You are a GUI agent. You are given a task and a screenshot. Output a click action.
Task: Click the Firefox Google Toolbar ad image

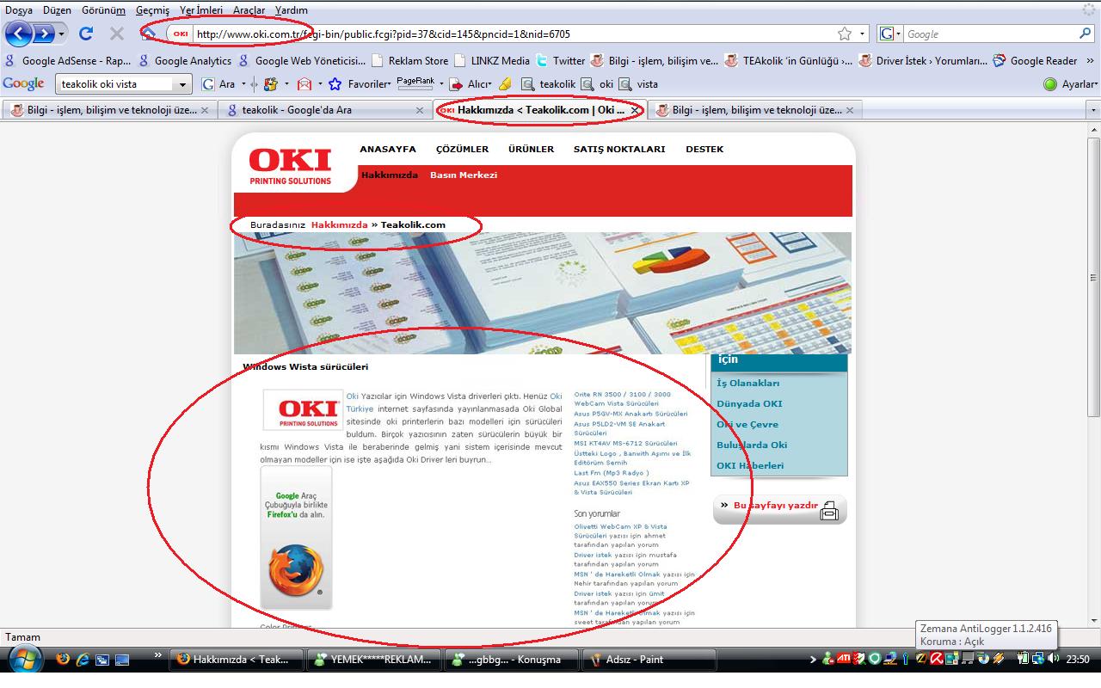pos(296,538)
